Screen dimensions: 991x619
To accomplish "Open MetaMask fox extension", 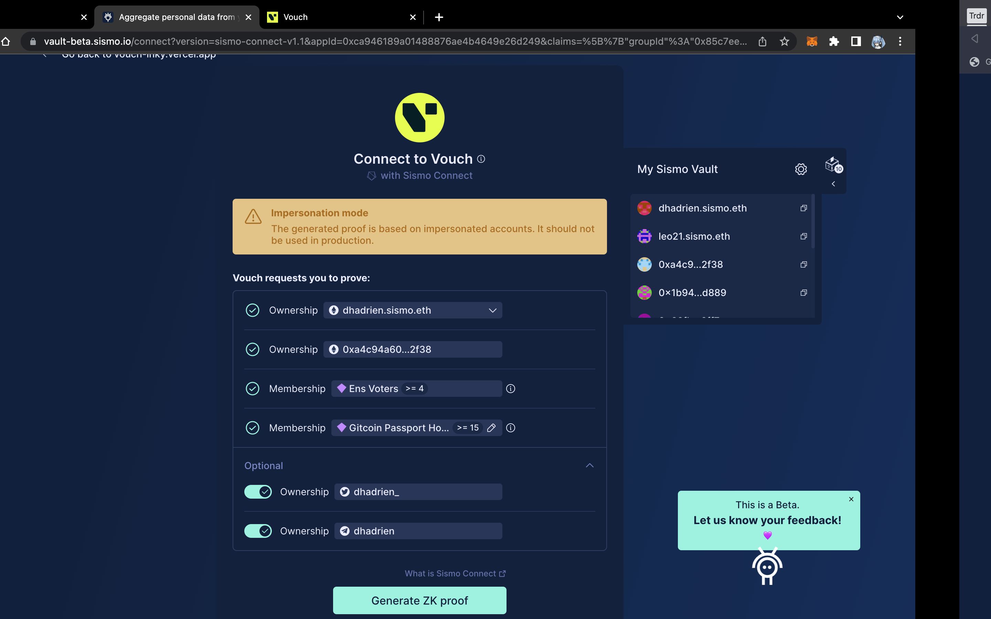I will click(812, 41).
